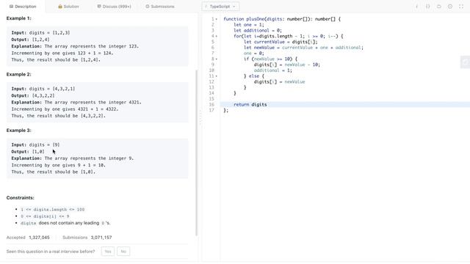Click 'Example 3:' heading
Viewport: 470px width, 264px height.
pos(18,131)
